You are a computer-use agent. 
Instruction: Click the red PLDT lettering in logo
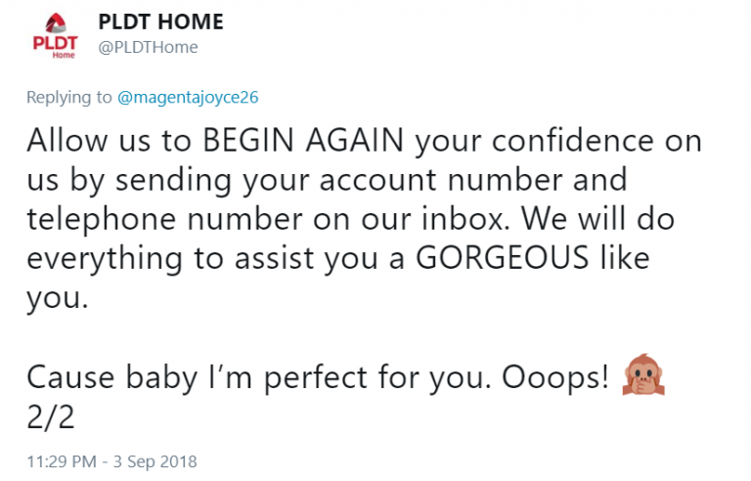tap(55, 43)
